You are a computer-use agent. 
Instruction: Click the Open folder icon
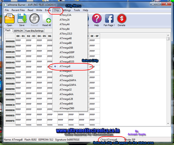click(x=9, y=19)
